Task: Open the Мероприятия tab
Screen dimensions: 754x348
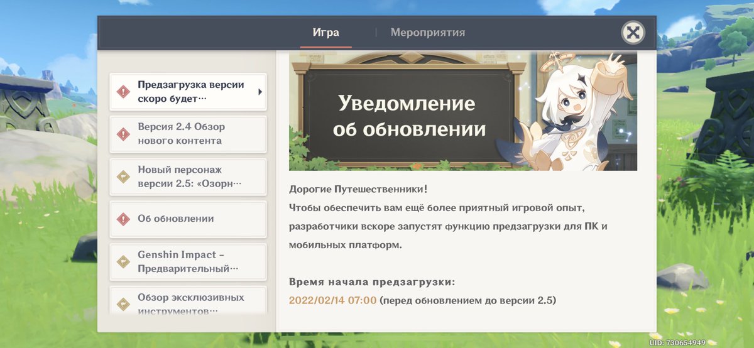Action: click(x=428, y=32)
